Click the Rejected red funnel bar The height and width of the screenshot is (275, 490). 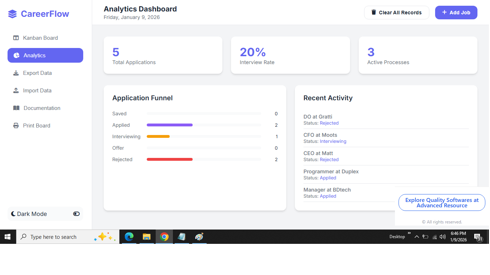(x=170, y=159)
